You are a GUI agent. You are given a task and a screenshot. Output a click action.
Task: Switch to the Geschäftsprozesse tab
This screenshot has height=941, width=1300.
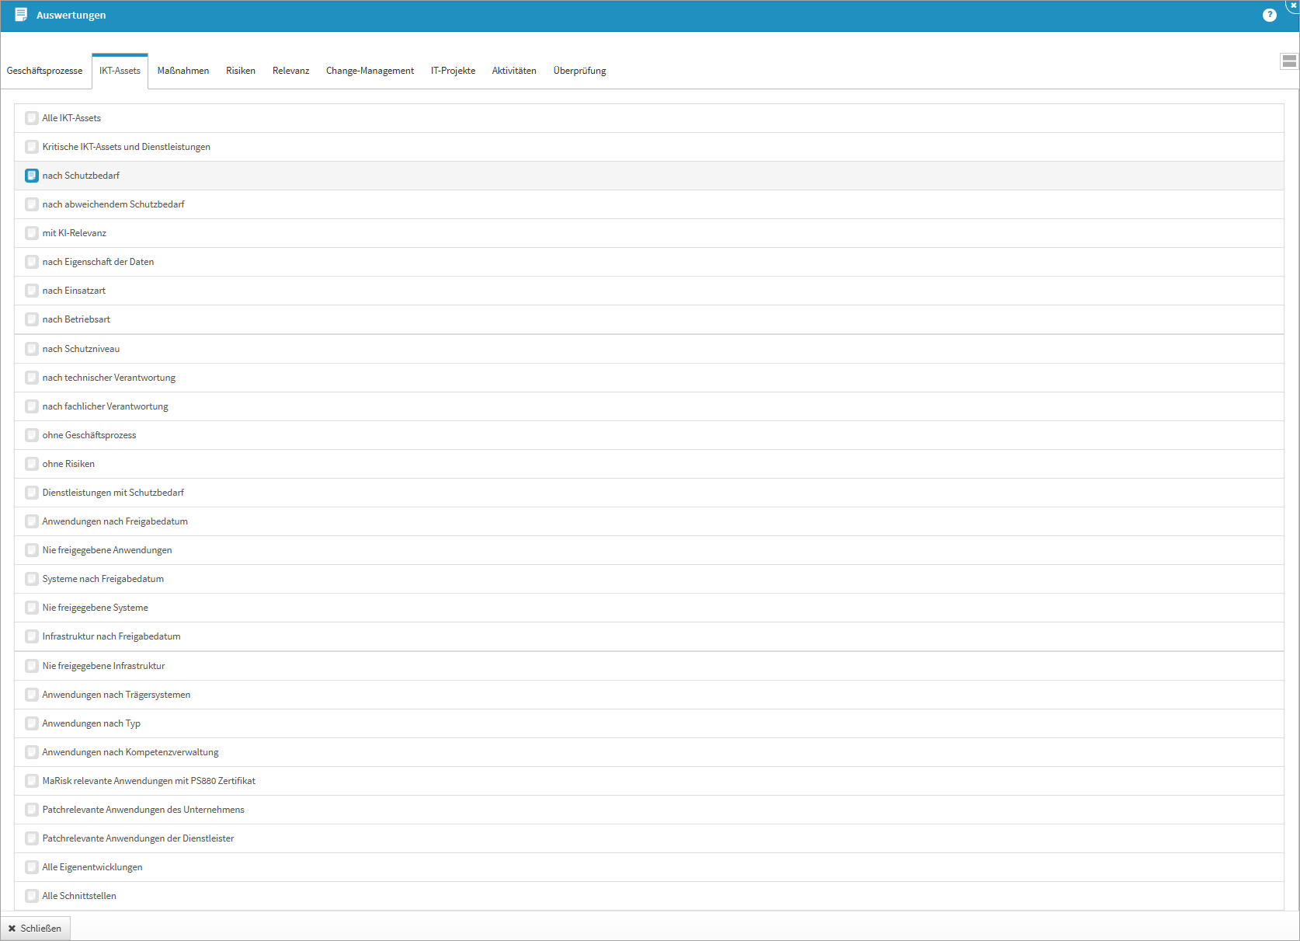click(x=44, y=71)
